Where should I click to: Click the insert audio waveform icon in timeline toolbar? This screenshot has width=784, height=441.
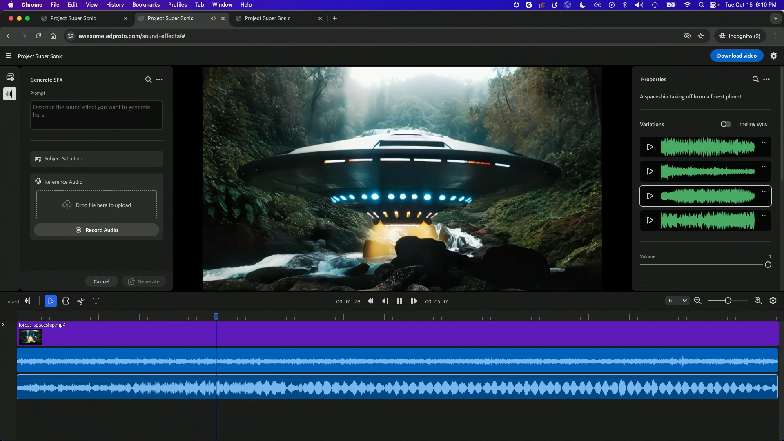tap(28, 301)
